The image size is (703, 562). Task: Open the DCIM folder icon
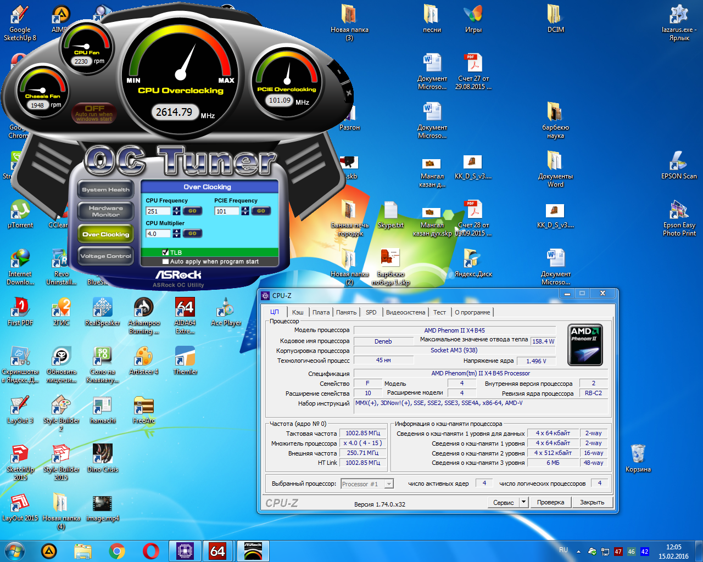[555, 19]
